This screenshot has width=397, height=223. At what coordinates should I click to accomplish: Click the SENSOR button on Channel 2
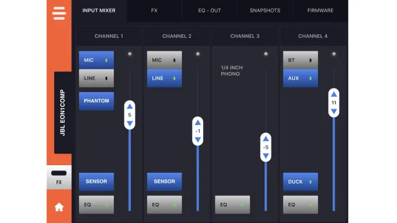coord(164,181)
